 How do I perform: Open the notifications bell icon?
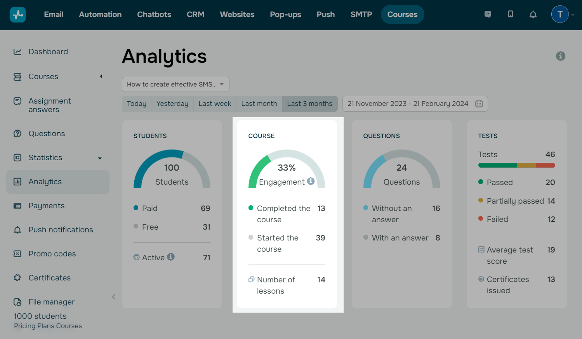pyautogui.click(x=533, y=14)
